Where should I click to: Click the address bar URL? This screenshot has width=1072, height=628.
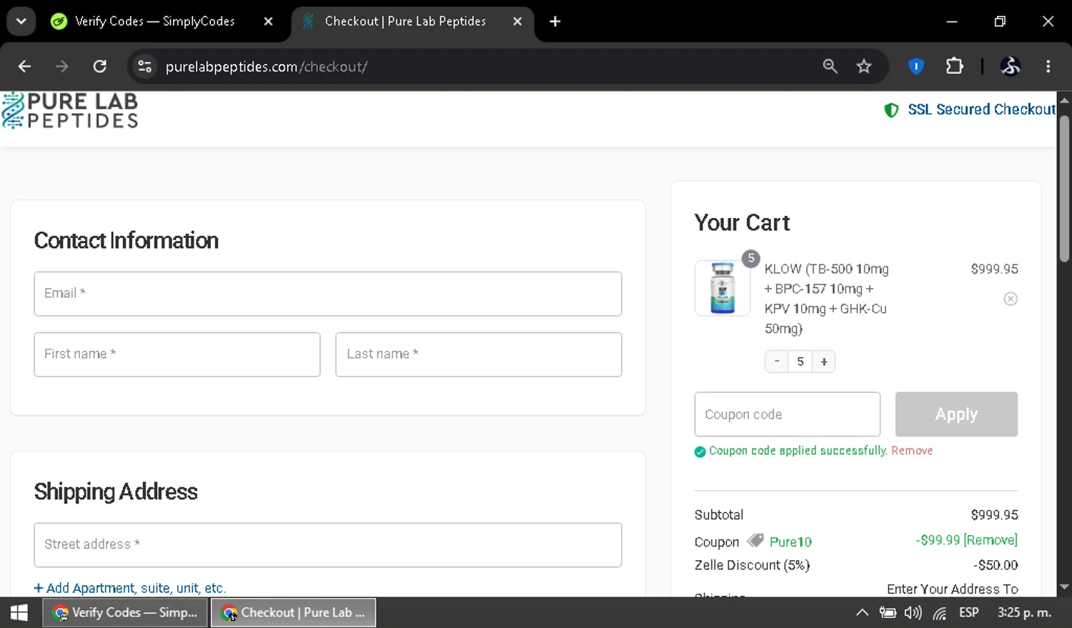(267, 66)
